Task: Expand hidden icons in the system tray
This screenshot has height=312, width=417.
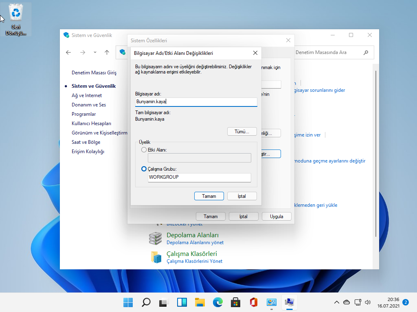Action: (336, 302)
